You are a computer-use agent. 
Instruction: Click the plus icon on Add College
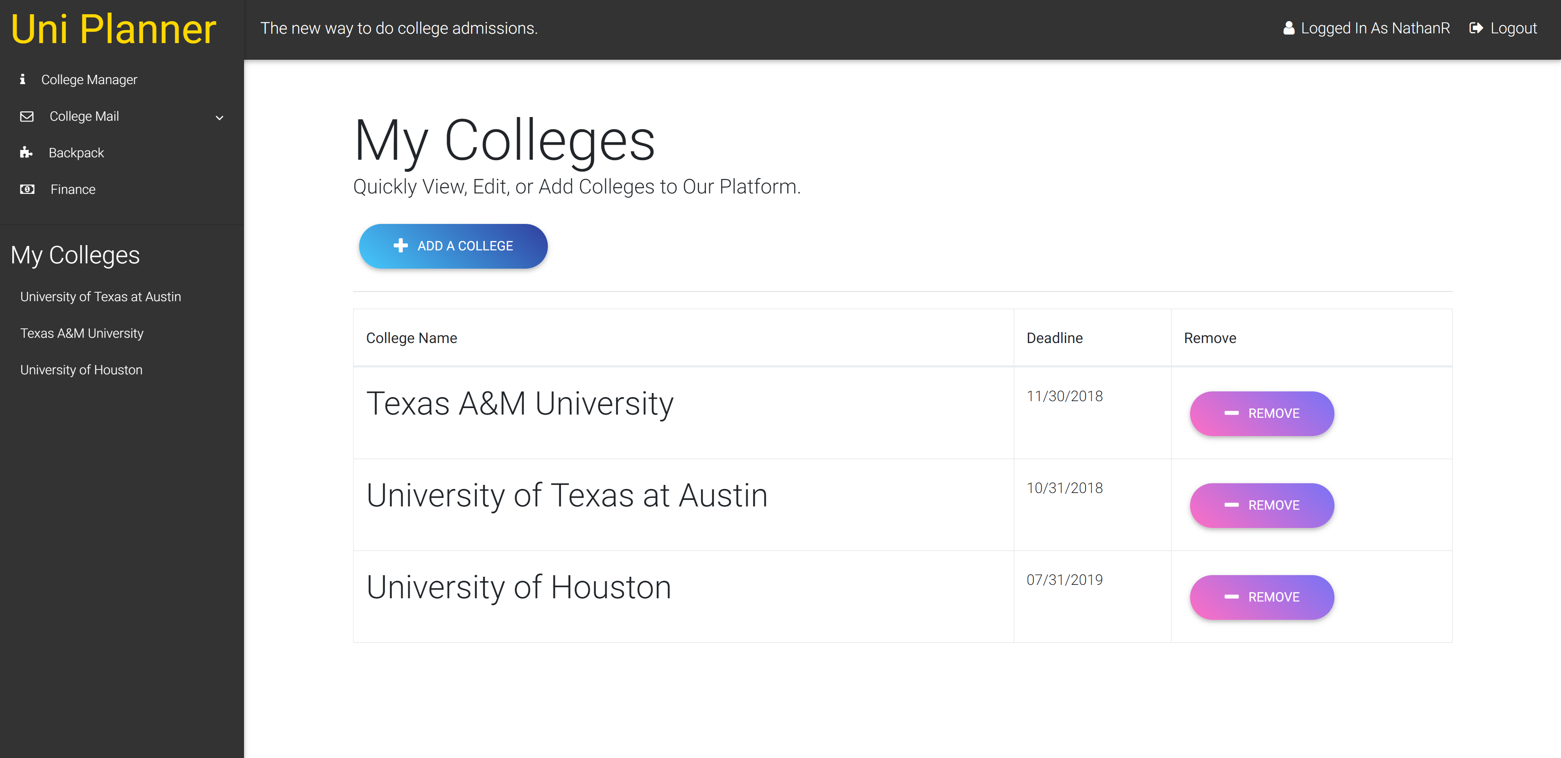(401, 246)
